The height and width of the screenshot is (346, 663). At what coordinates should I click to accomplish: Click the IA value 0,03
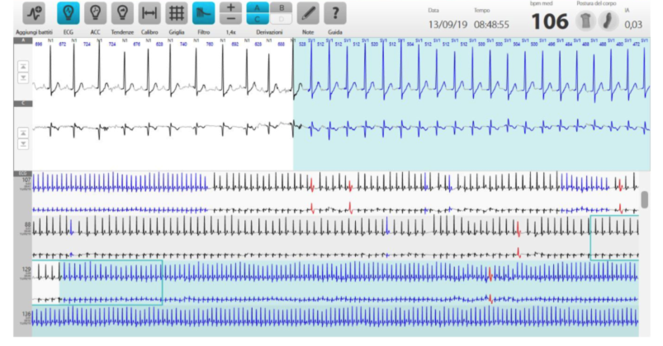click(x=633, y=25)
